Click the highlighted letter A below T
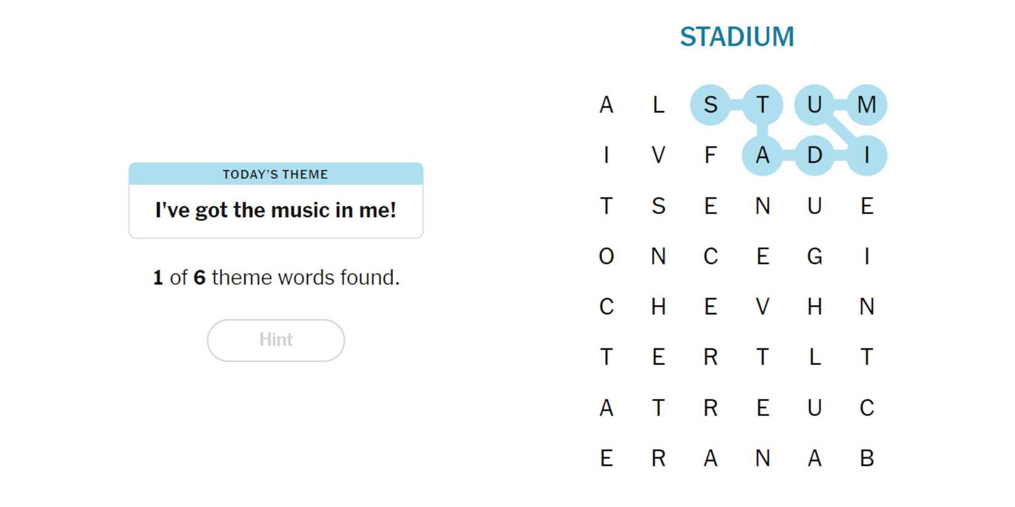The height and width of the screenshot is (507, 1015). click(x=763, y=155)
